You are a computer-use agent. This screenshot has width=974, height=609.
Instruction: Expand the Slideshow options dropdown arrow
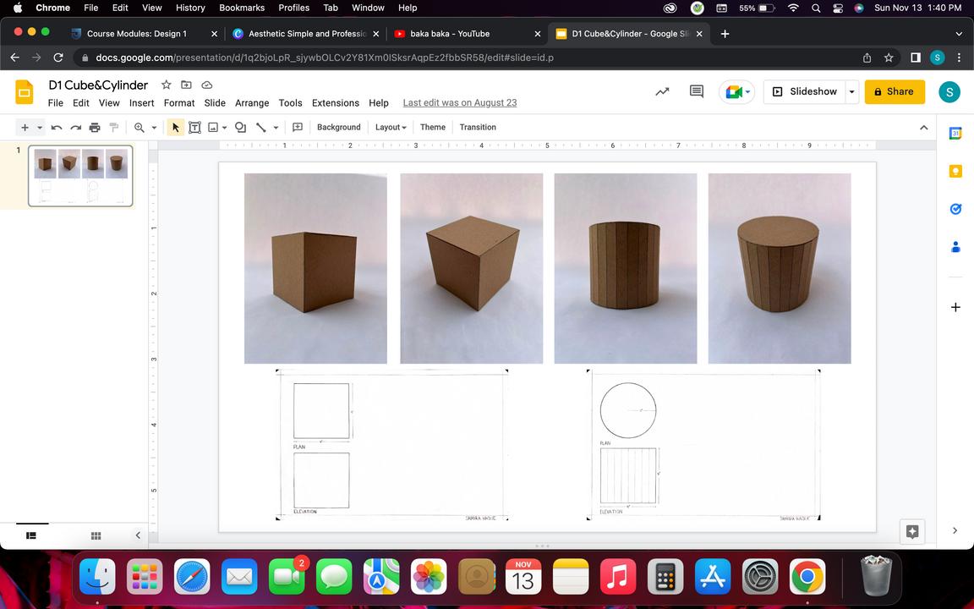851,91
